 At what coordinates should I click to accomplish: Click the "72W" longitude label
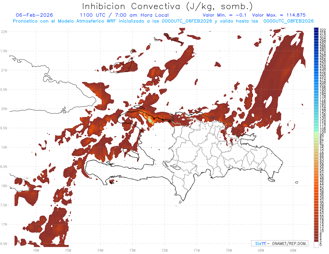coord(164,250)
